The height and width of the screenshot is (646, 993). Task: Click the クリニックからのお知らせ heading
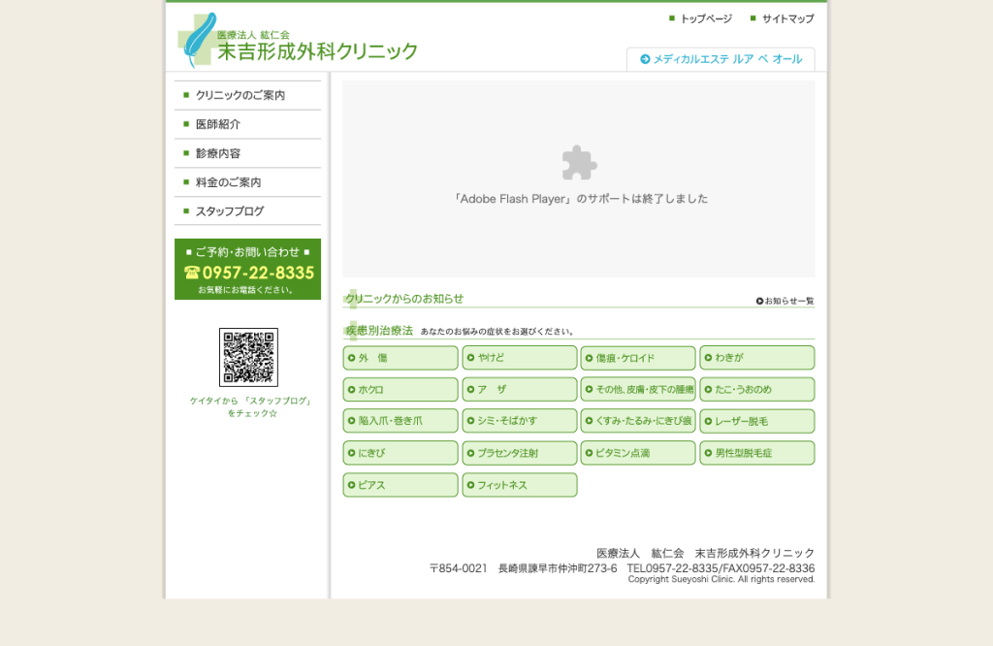coord(404,299)
